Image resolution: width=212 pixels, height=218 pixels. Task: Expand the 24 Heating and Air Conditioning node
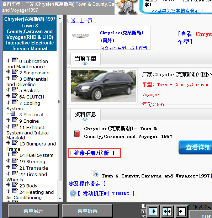pos(8,191)
